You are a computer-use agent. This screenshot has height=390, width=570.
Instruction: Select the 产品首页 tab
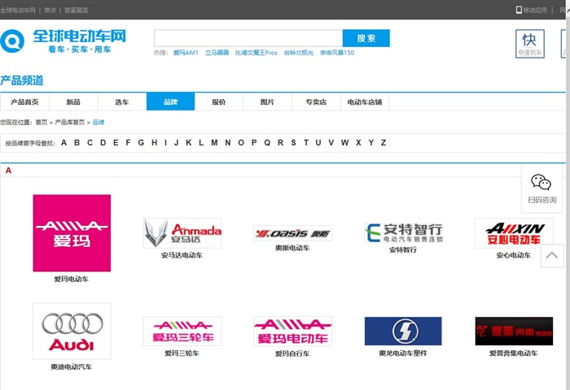pos(24,102)
